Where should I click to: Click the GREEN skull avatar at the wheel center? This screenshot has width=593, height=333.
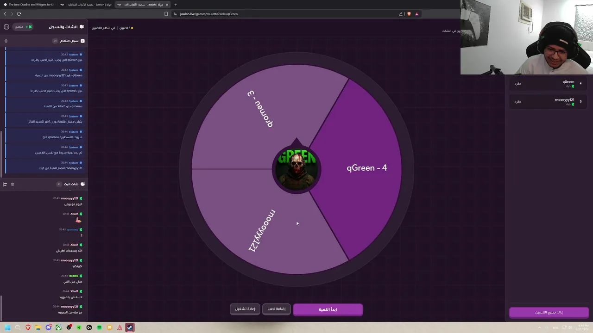[x=296, y=169]
